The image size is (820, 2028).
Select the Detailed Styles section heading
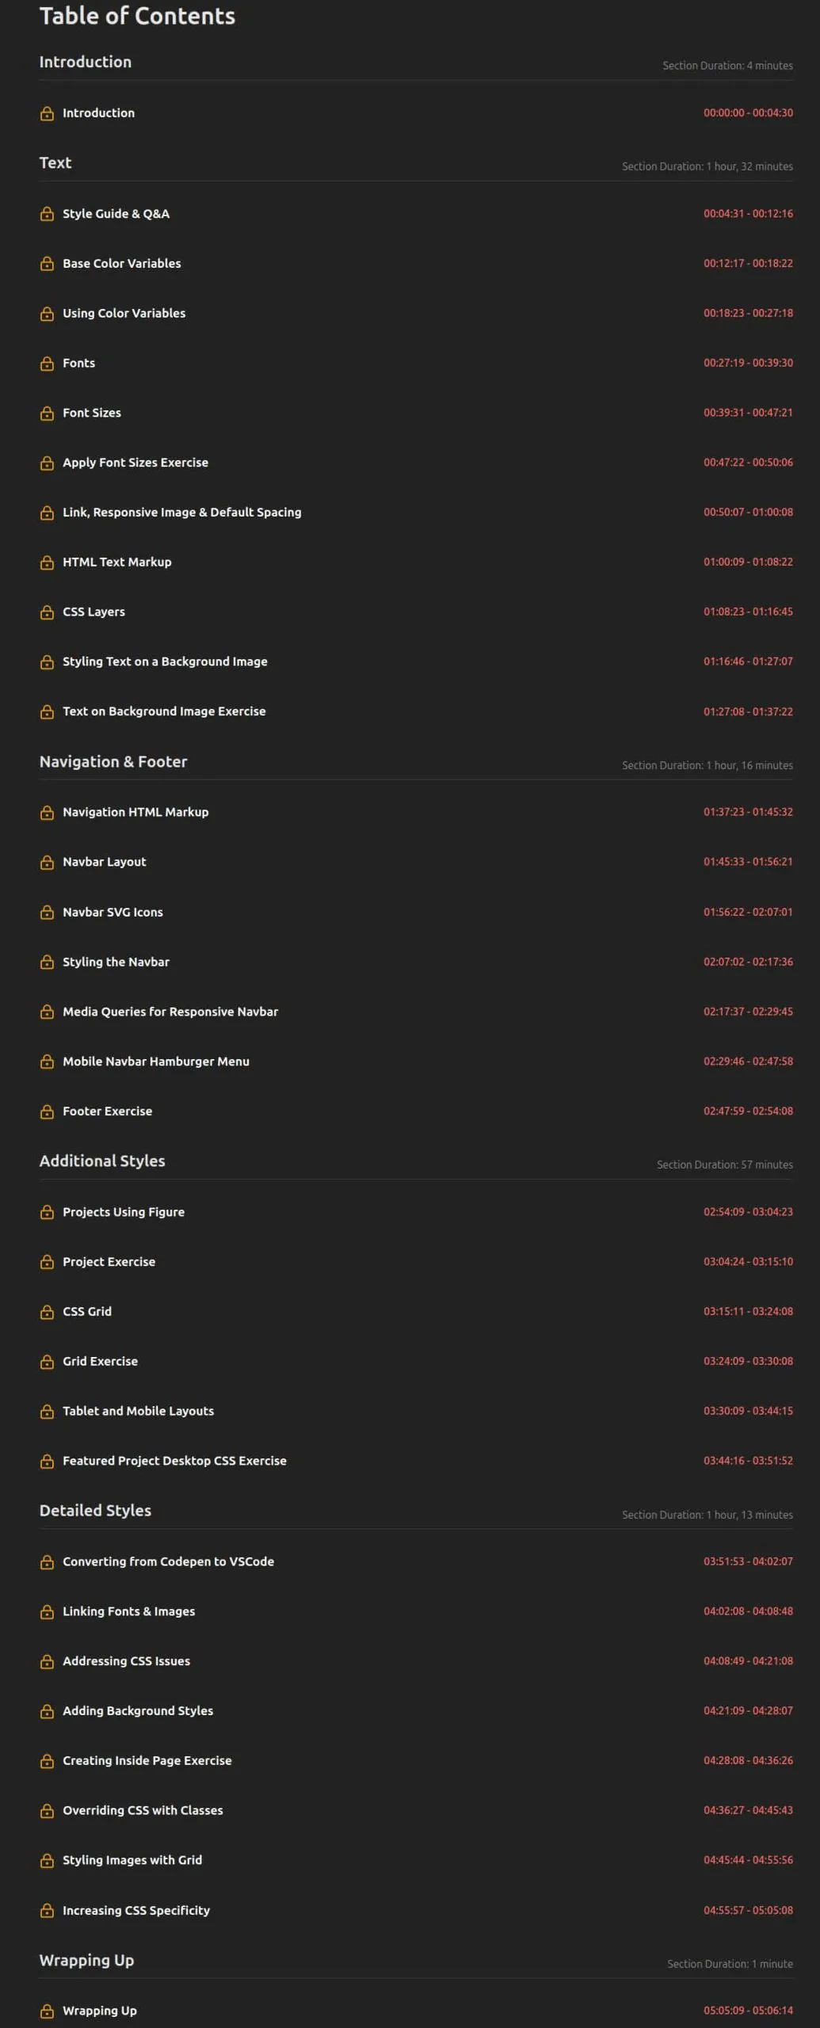click(x=95, y=1511)
